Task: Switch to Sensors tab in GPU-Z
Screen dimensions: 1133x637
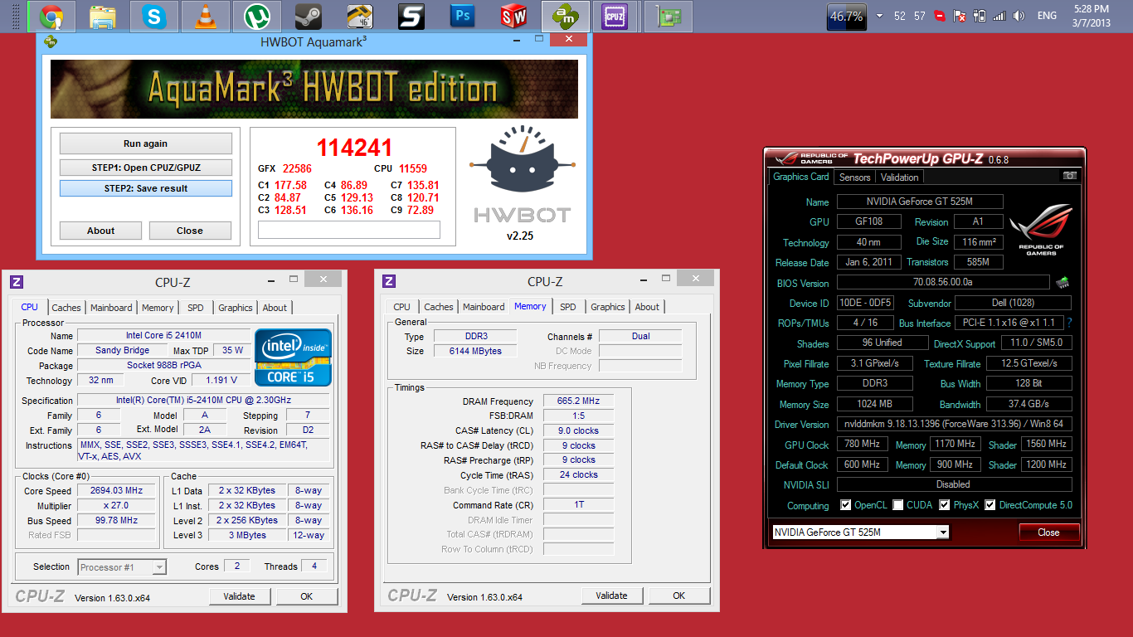Action: pos(854,177)
